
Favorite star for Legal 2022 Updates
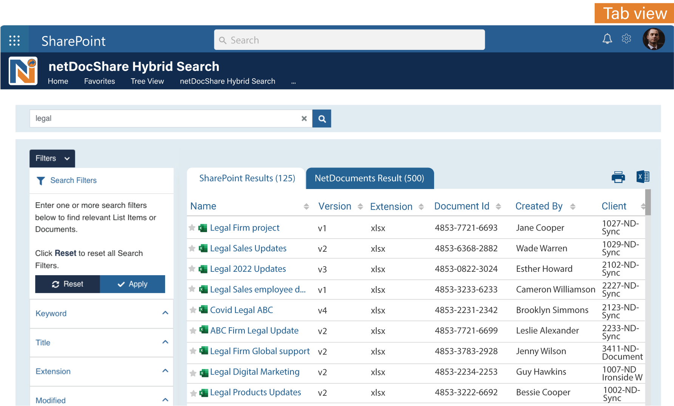point(192,268)
